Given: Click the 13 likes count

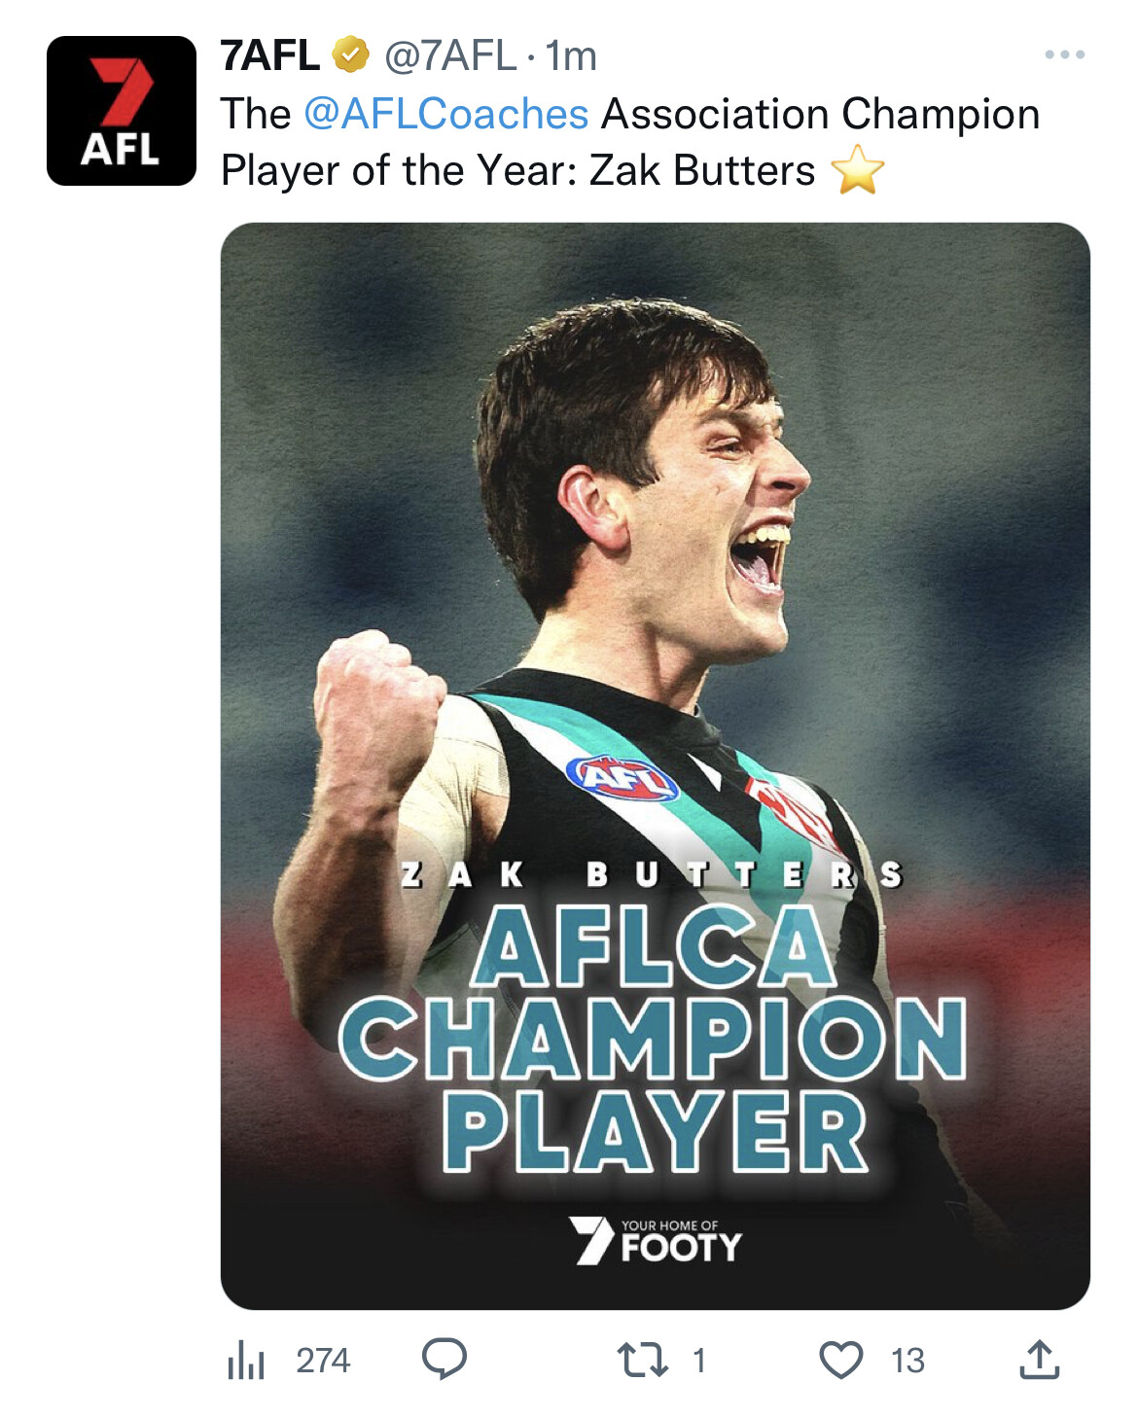Looking at the screenshot, I should click(x=907, y=1360).
